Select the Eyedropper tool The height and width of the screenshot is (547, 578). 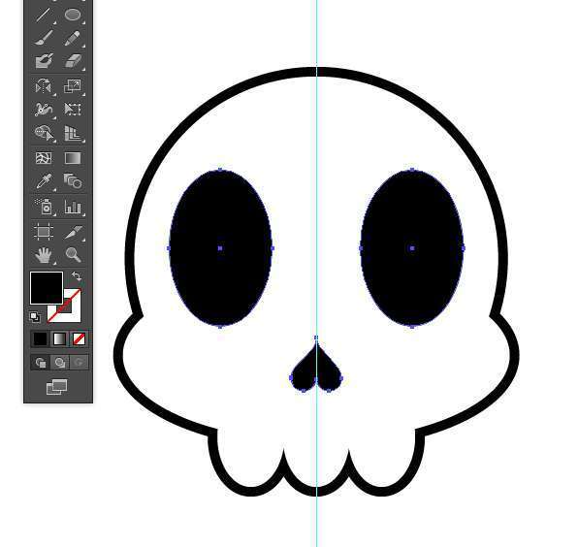tap(44, 181)
